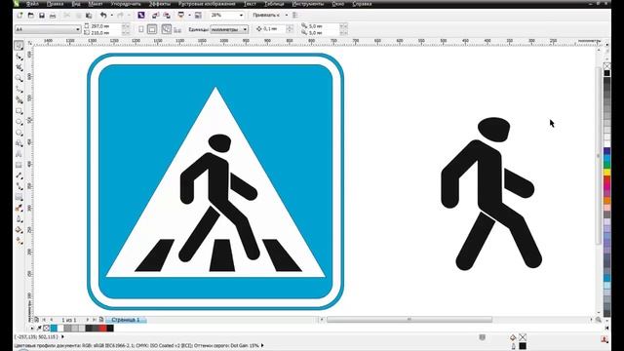Click the Print icon in the standard toolbar
624x351 pixels.
point(53,16)
